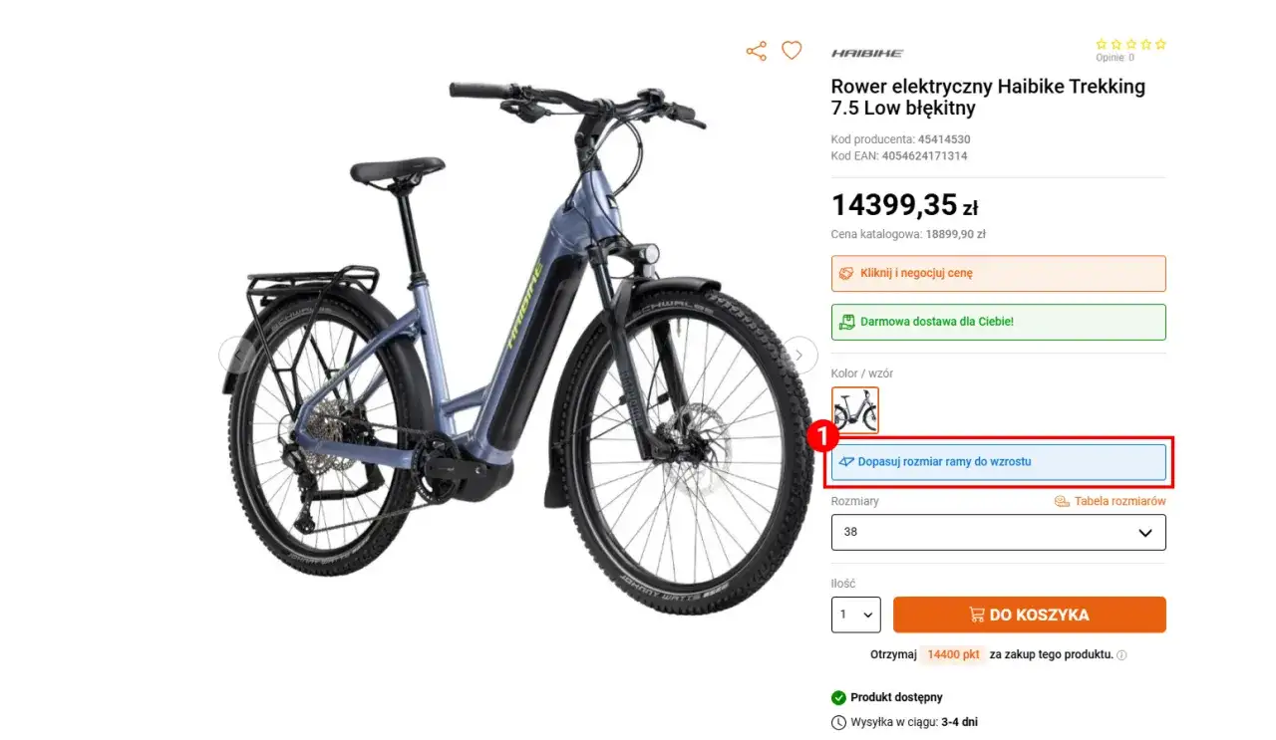1276x740 pixels.
Task: Click Dopasuj rozmiar ramy do wzrostu
Action: [998, 461]
